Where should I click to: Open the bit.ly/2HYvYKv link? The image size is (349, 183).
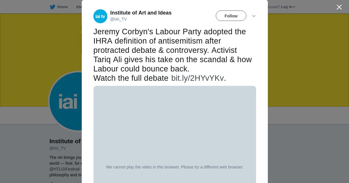(x=197, y=78)
